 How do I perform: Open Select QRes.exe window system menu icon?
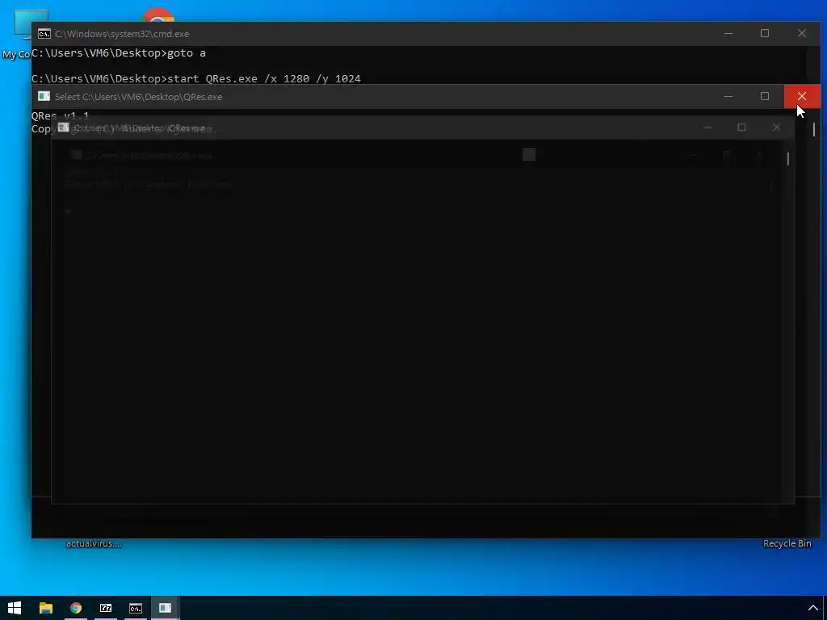[44, 97]
